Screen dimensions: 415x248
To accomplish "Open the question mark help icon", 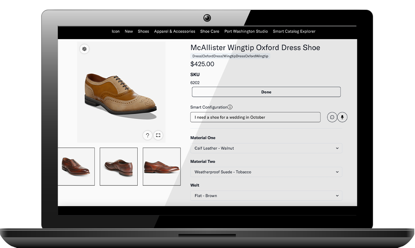I will (147, 135).
